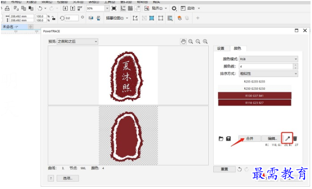Click the rotation angle 0.0 field
Image resolution: width=312 pixels, height=189 pixels.
[71, 18]
